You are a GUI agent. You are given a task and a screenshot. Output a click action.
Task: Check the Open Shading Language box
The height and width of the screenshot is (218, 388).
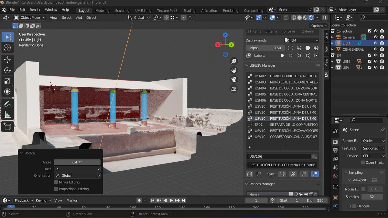(x=363, y=163)
